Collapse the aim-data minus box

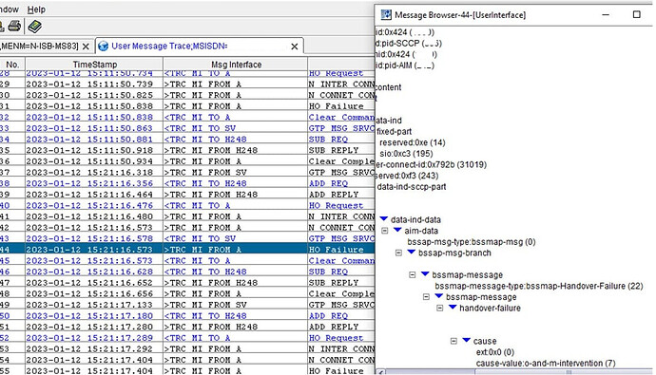click(x=385, y=231)
